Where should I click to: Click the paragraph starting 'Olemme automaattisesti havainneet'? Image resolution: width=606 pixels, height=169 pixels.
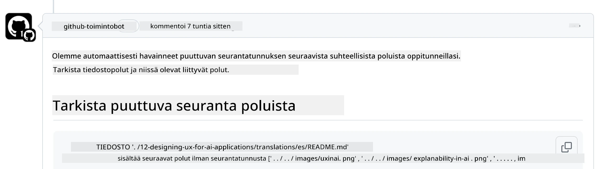pos(256,56)
